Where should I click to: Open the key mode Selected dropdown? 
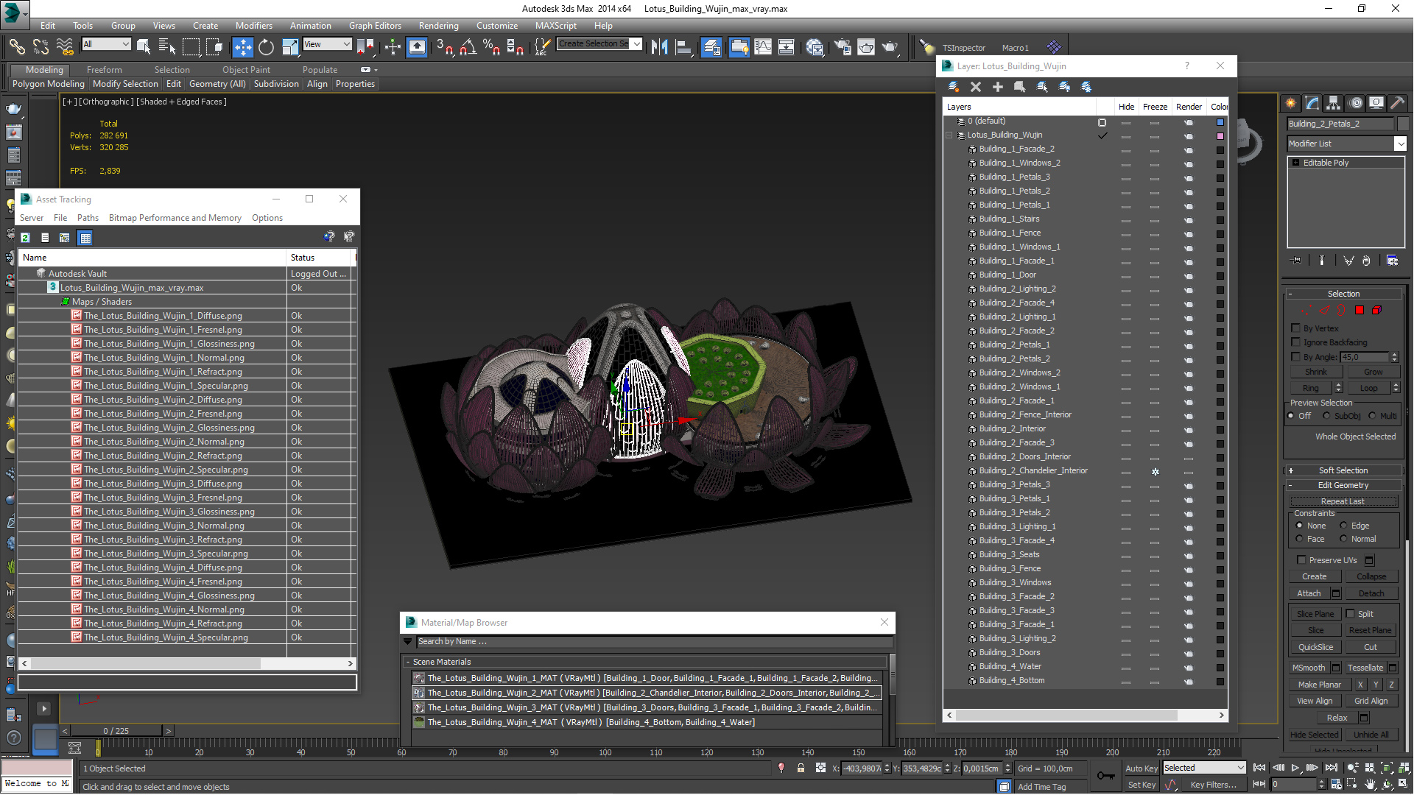[1204, 768]
